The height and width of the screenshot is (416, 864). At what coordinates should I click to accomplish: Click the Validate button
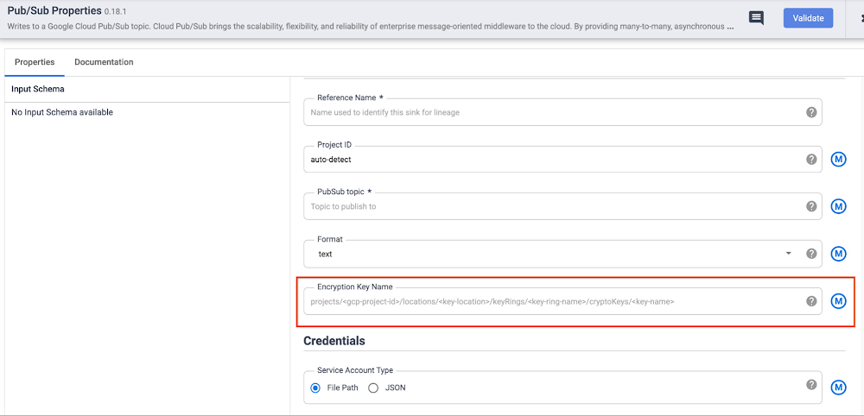point(808,18)
